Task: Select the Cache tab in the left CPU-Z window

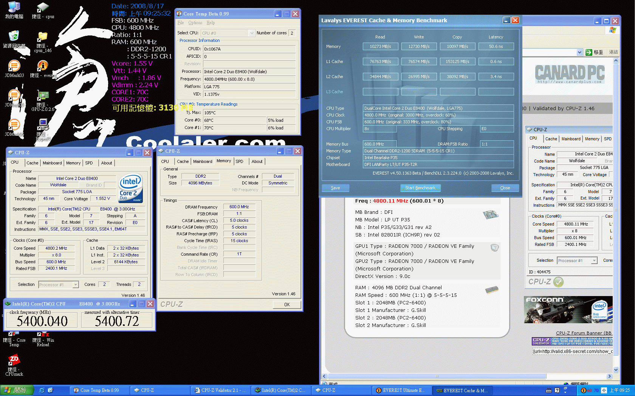Action: click(x=32, y=163)
